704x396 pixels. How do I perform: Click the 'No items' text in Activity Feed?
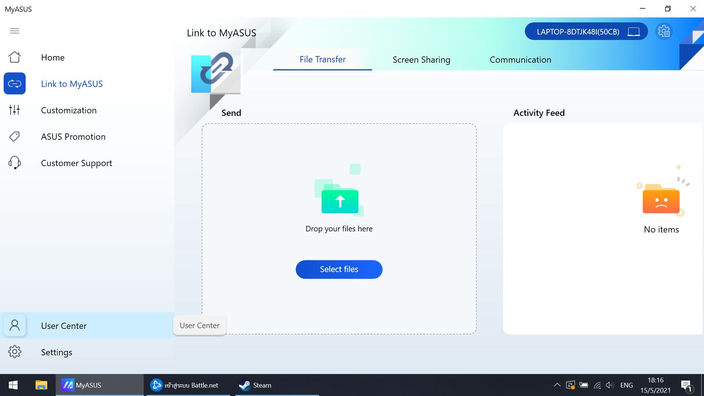661,230
